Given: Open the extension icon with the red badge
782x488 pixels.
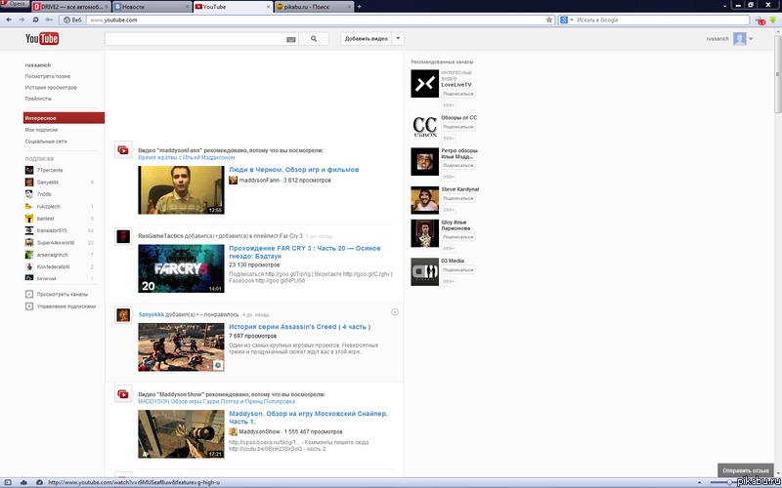Looking at the screenshot, I should coord(760,20).
